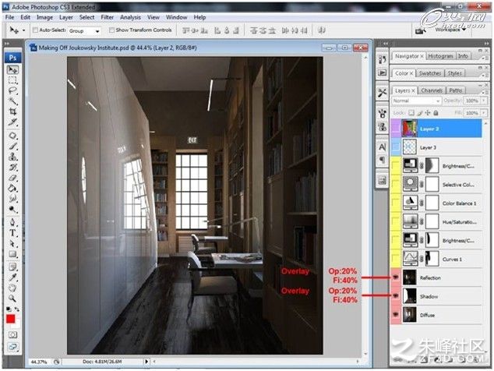Open the Filter menu
Viewport: 494px width, 371px height.
tap(107, 17)
